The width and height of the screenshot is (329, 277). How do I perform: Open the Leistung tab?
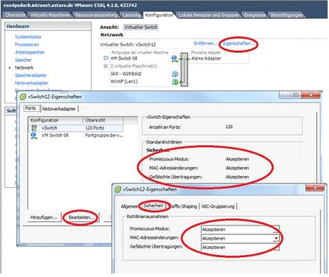[131, 15]
